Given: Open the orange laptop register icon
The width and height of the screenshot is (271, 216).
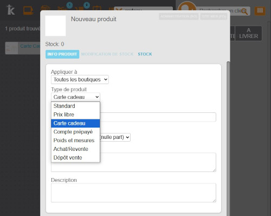Looking at the screenshot, I should (x=28, y=10).
